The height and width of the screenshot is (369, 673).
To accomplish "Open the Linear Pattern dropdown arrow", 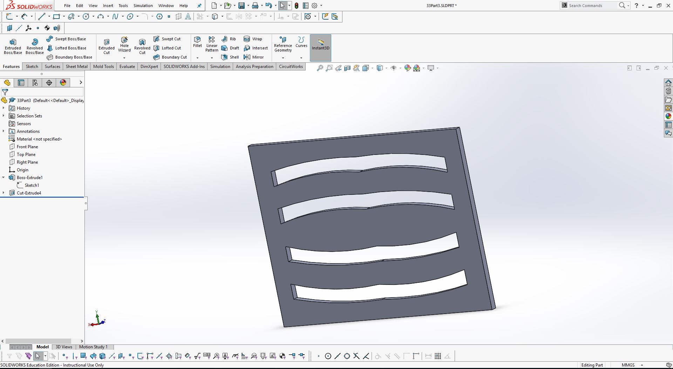I will coord(212,58).
